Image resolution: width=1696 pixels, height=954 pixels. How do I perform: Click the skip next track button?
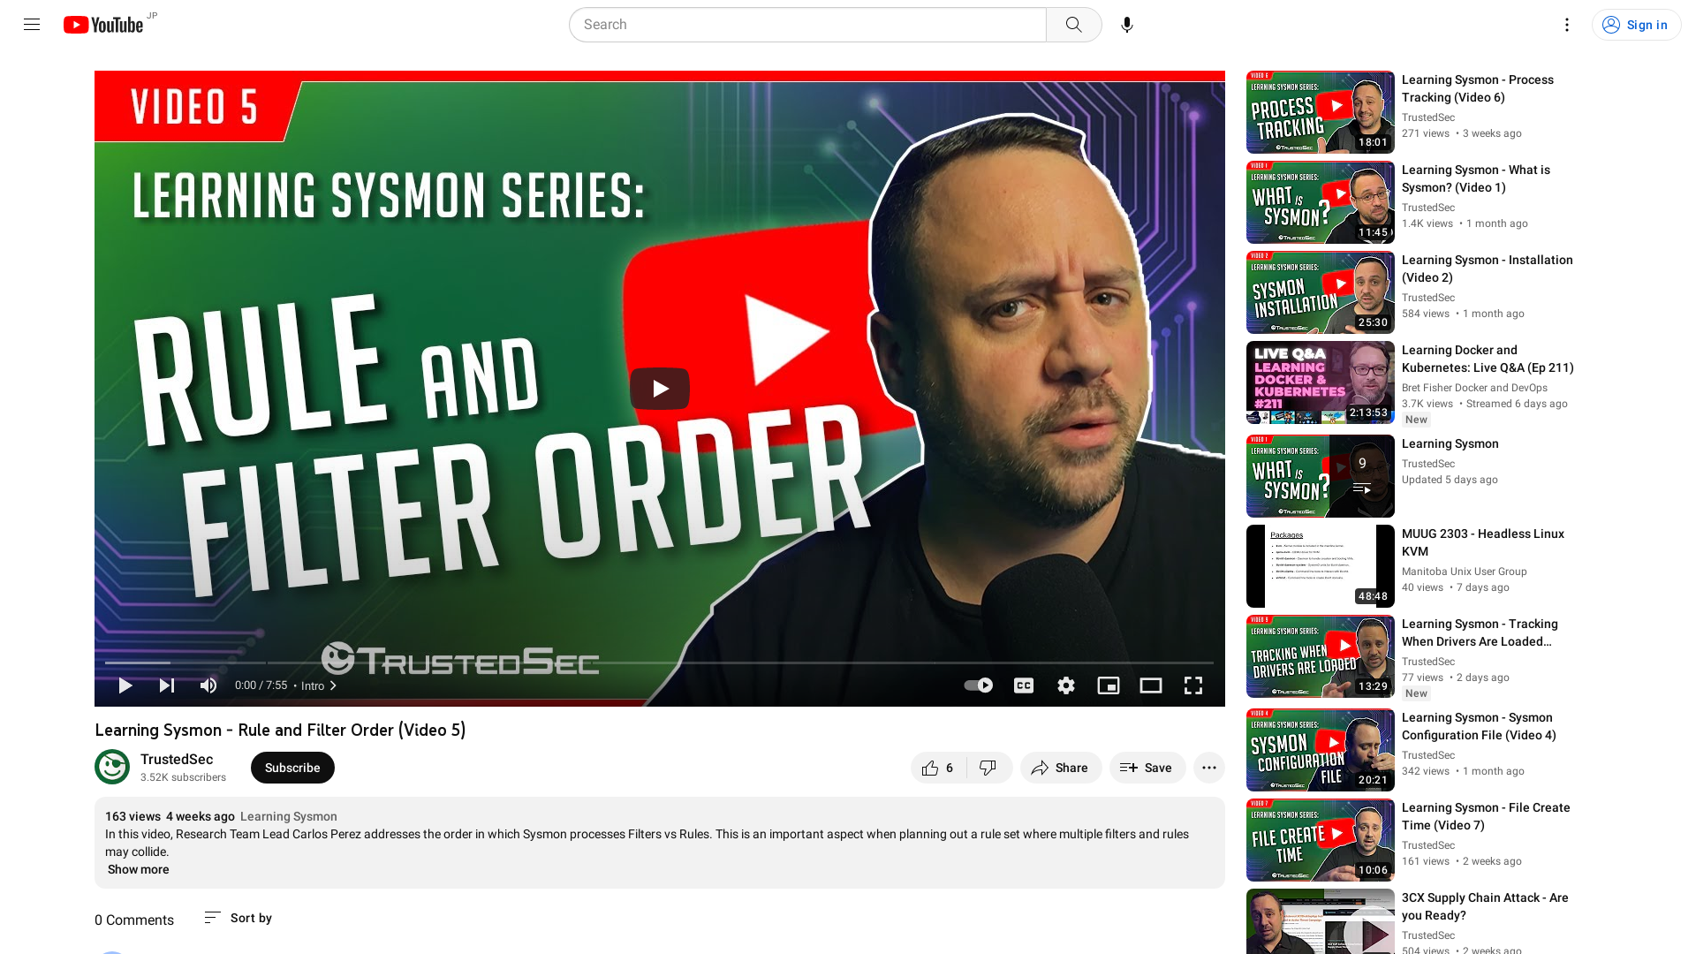coord(167,685)
